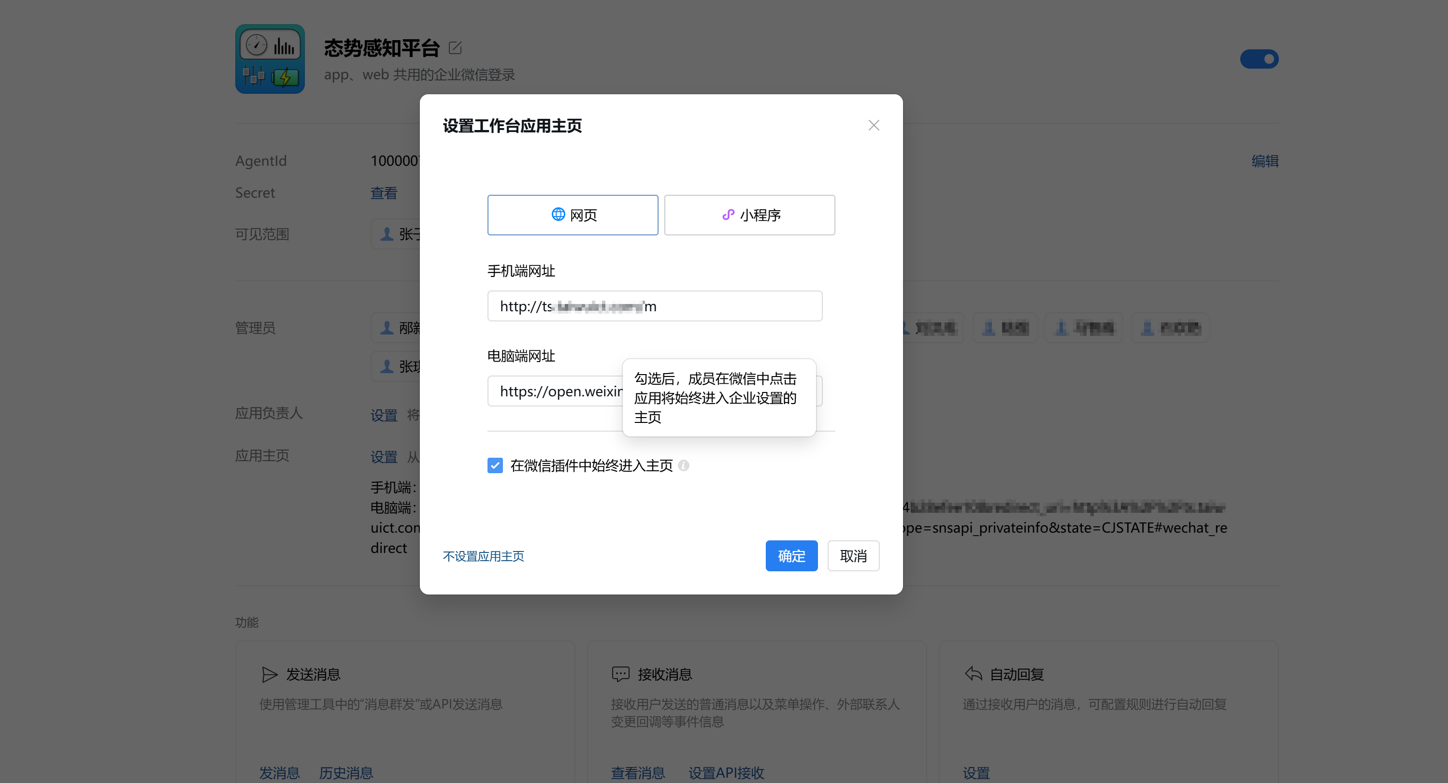
Task: Click the globe icon inside the 网页 tab
Action: [x=558, y=214]
